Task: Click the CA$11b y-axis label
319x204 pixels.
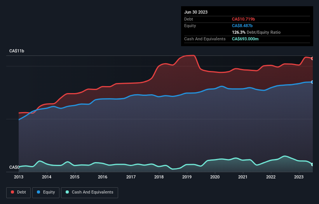Action: [17, 51]
